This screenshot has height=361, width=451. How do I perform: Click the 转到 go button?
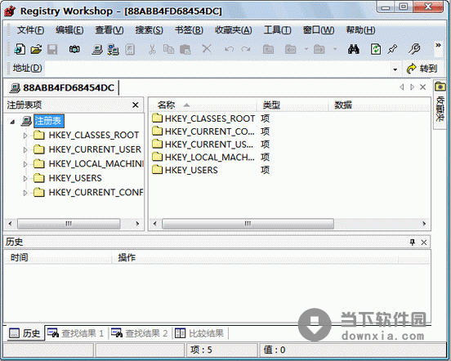click(x=422, y=69)
